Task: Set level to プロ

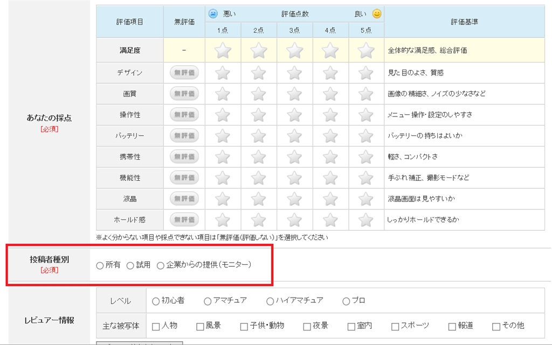Action: [346, 301]
